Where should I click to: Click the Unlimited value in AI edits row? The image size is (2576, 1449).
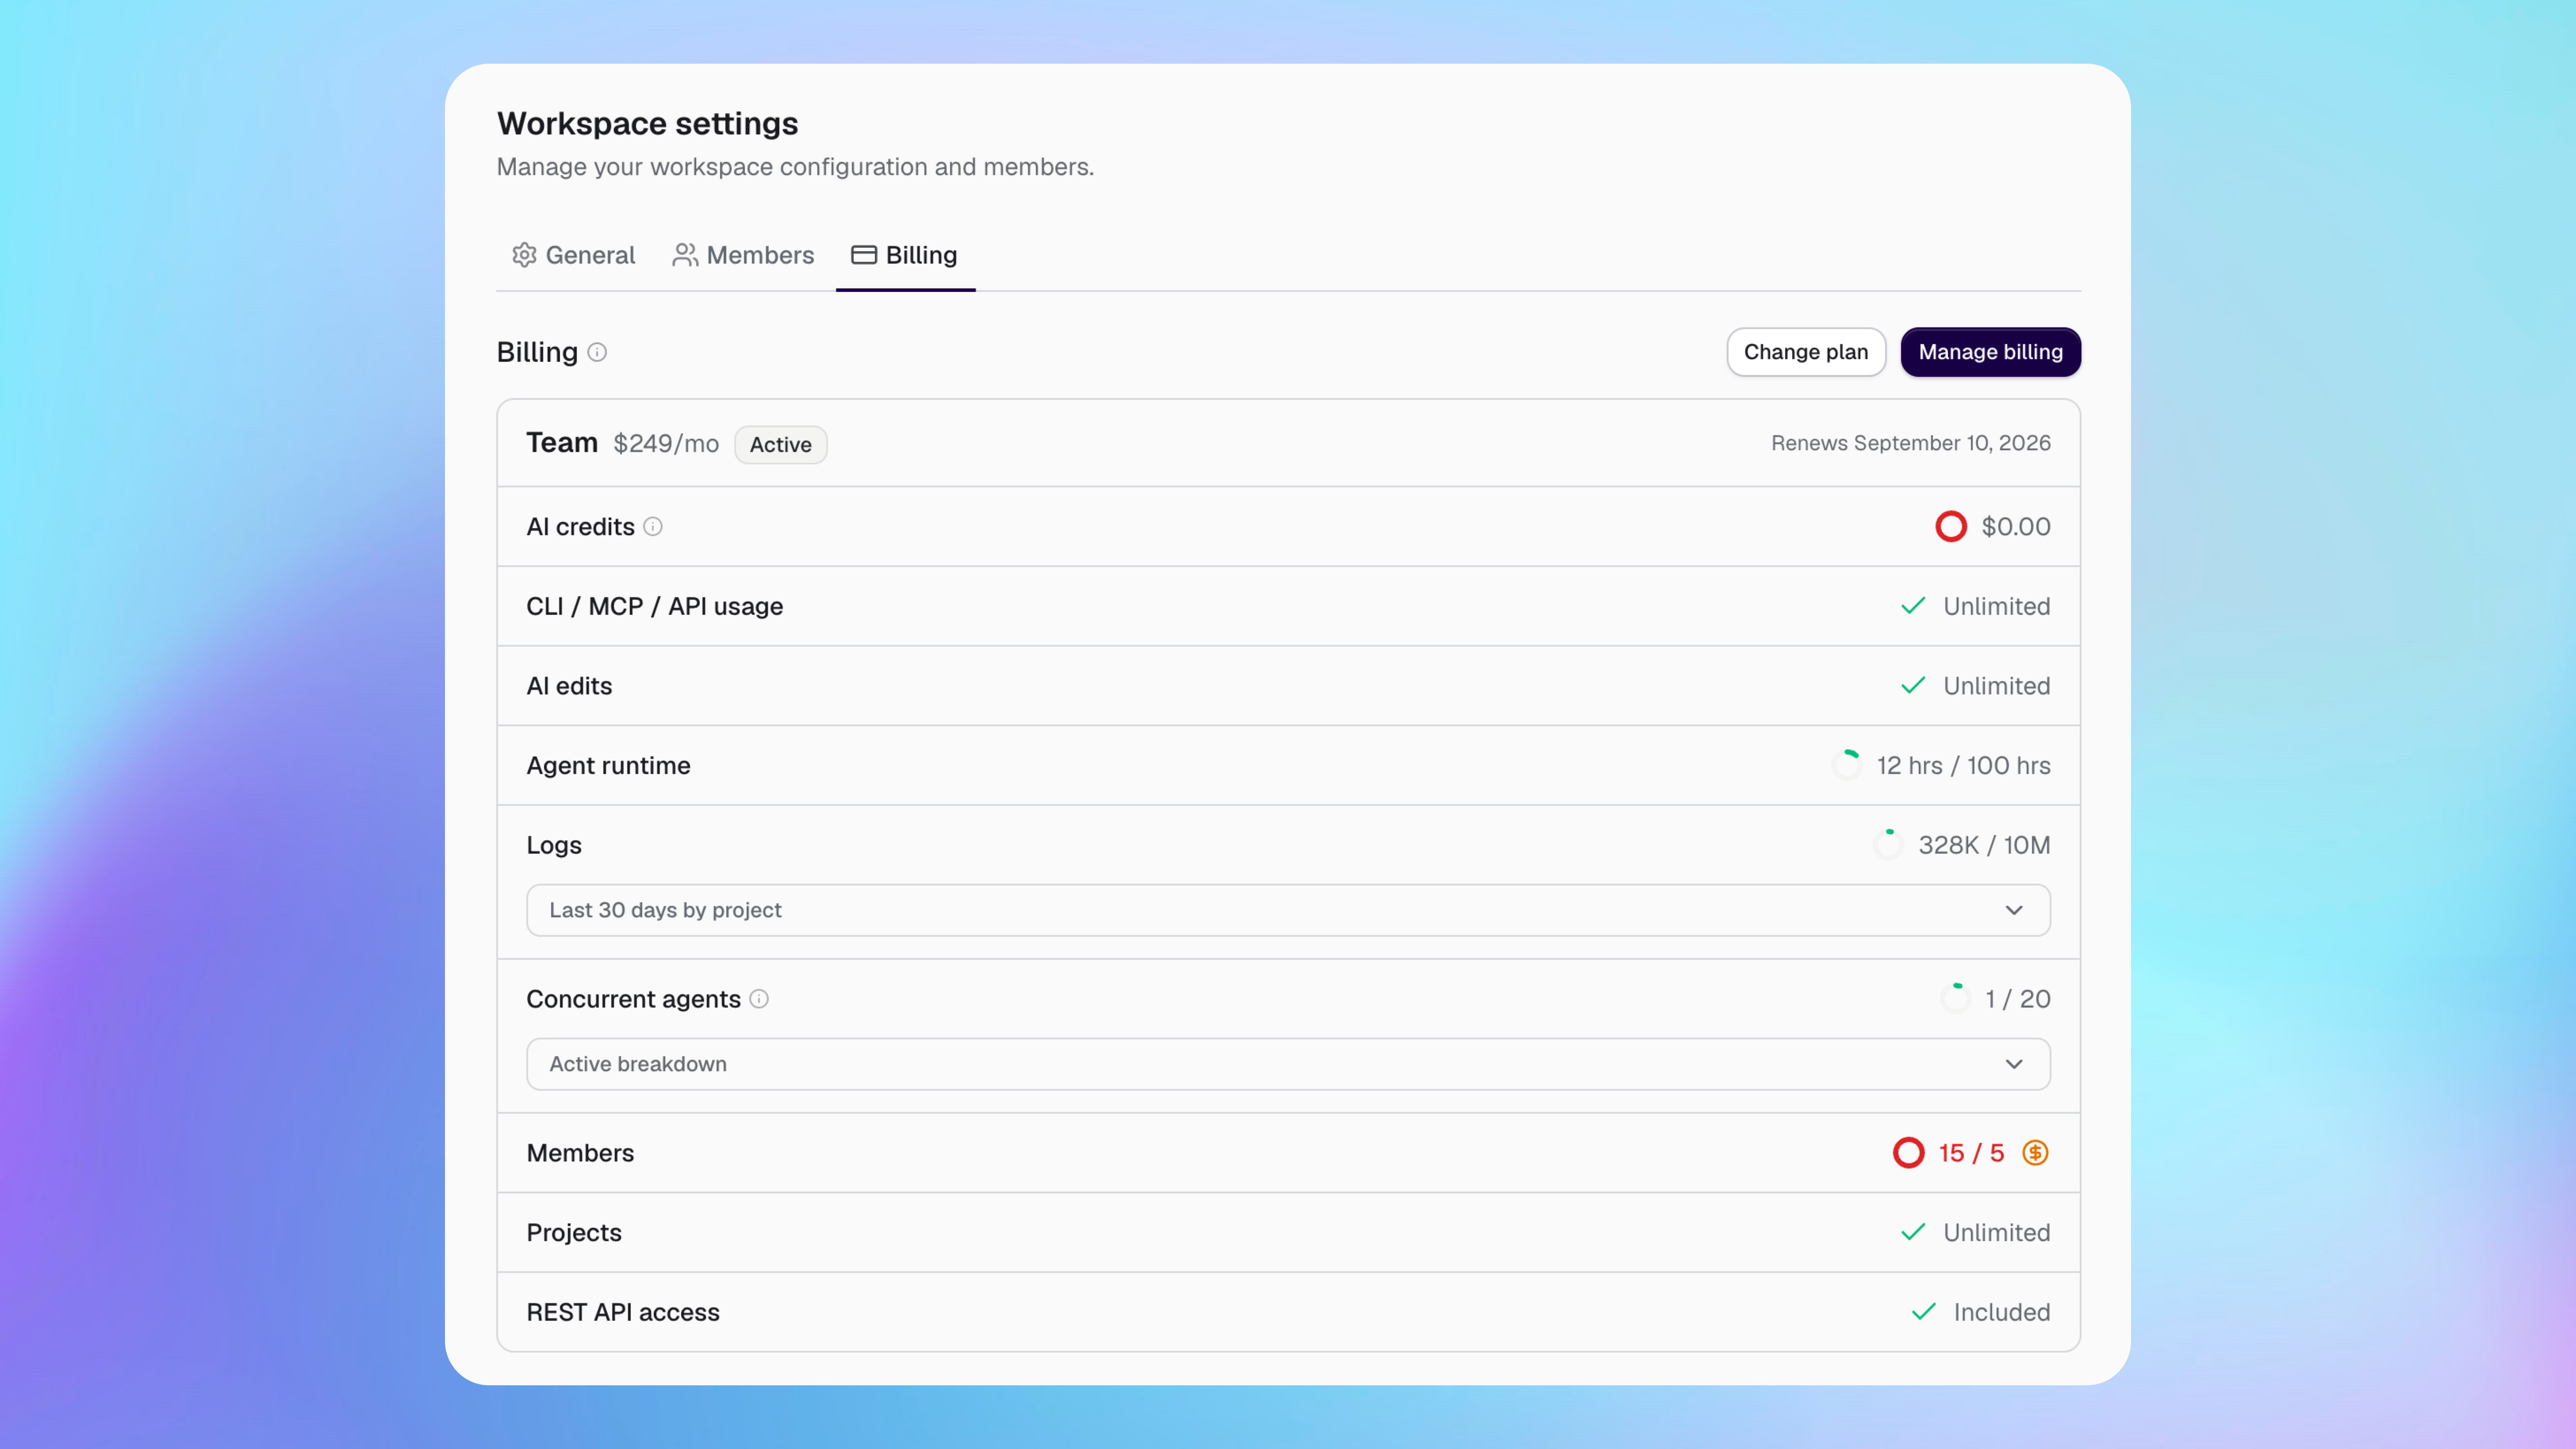(x=1996, y=686)
